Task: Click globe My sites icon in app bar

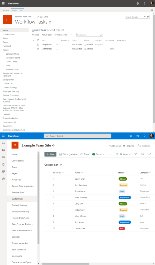Action: point(3,150)
